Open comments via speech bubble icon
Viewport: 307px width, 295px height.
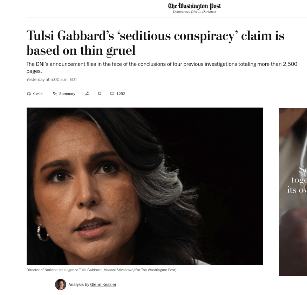click(112, 94)
